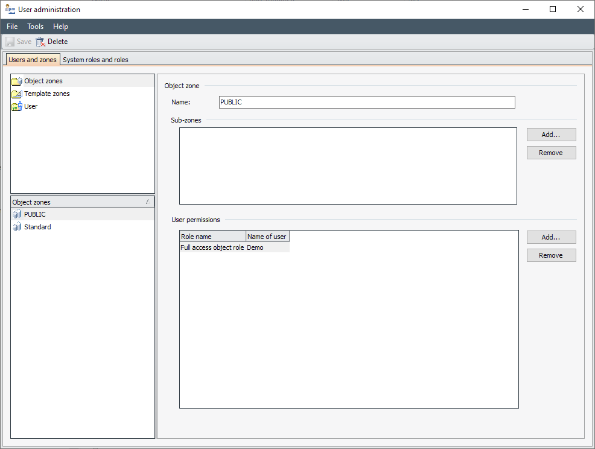The height and width of the screenshot is (449, 595).
Task: Open the Tools menu
Action: pyautogui.click(x=36, y=27)
